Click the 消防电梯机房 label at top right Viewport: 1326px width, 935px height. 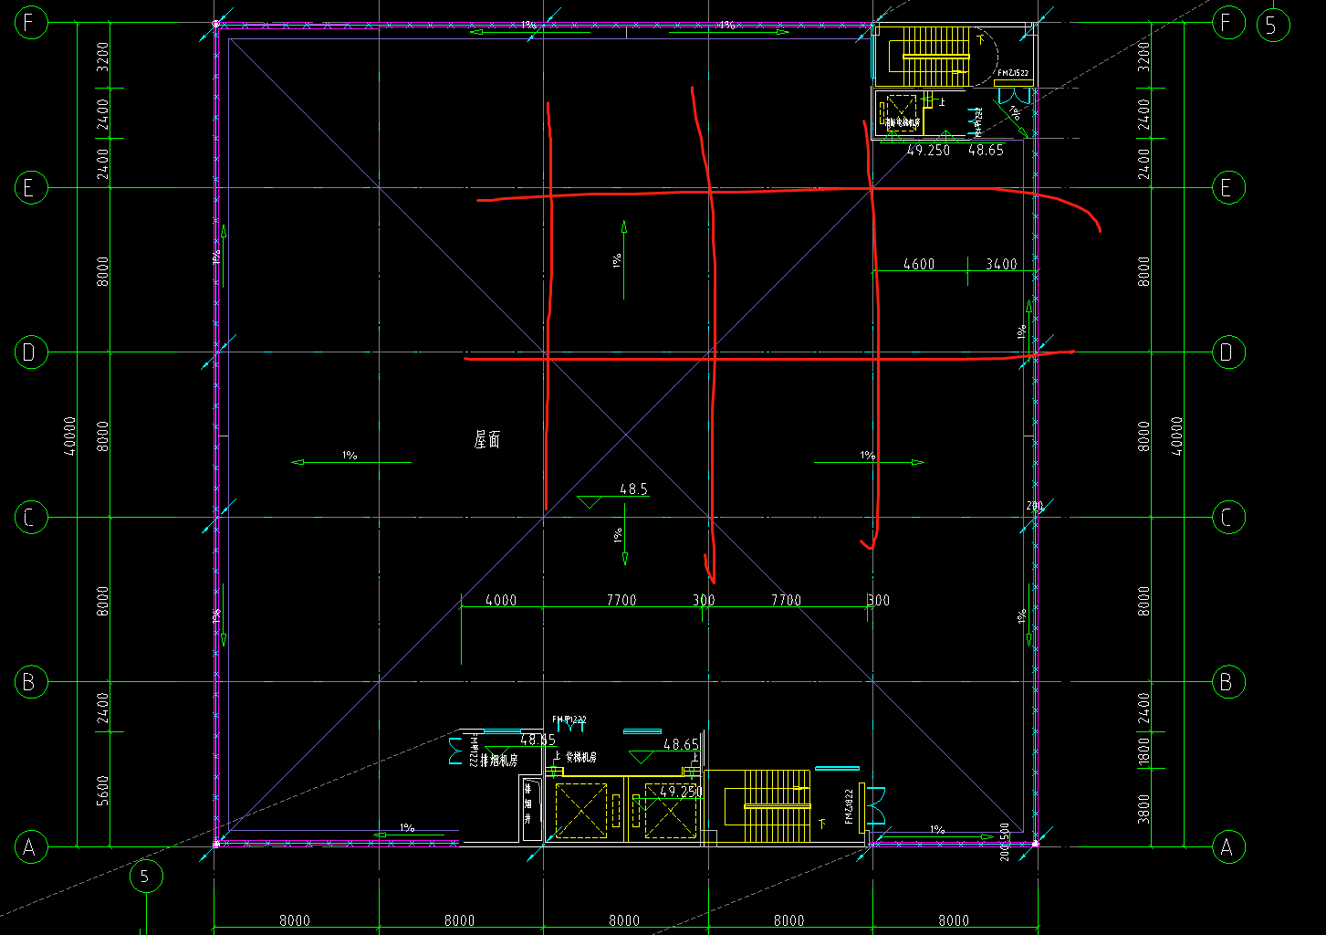pos(902,122)
